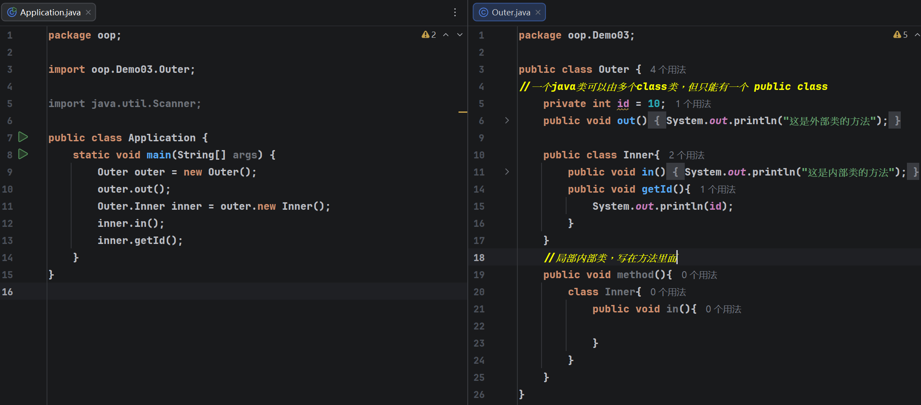Click the "method" name on line 19

click(x=635, y=275)
